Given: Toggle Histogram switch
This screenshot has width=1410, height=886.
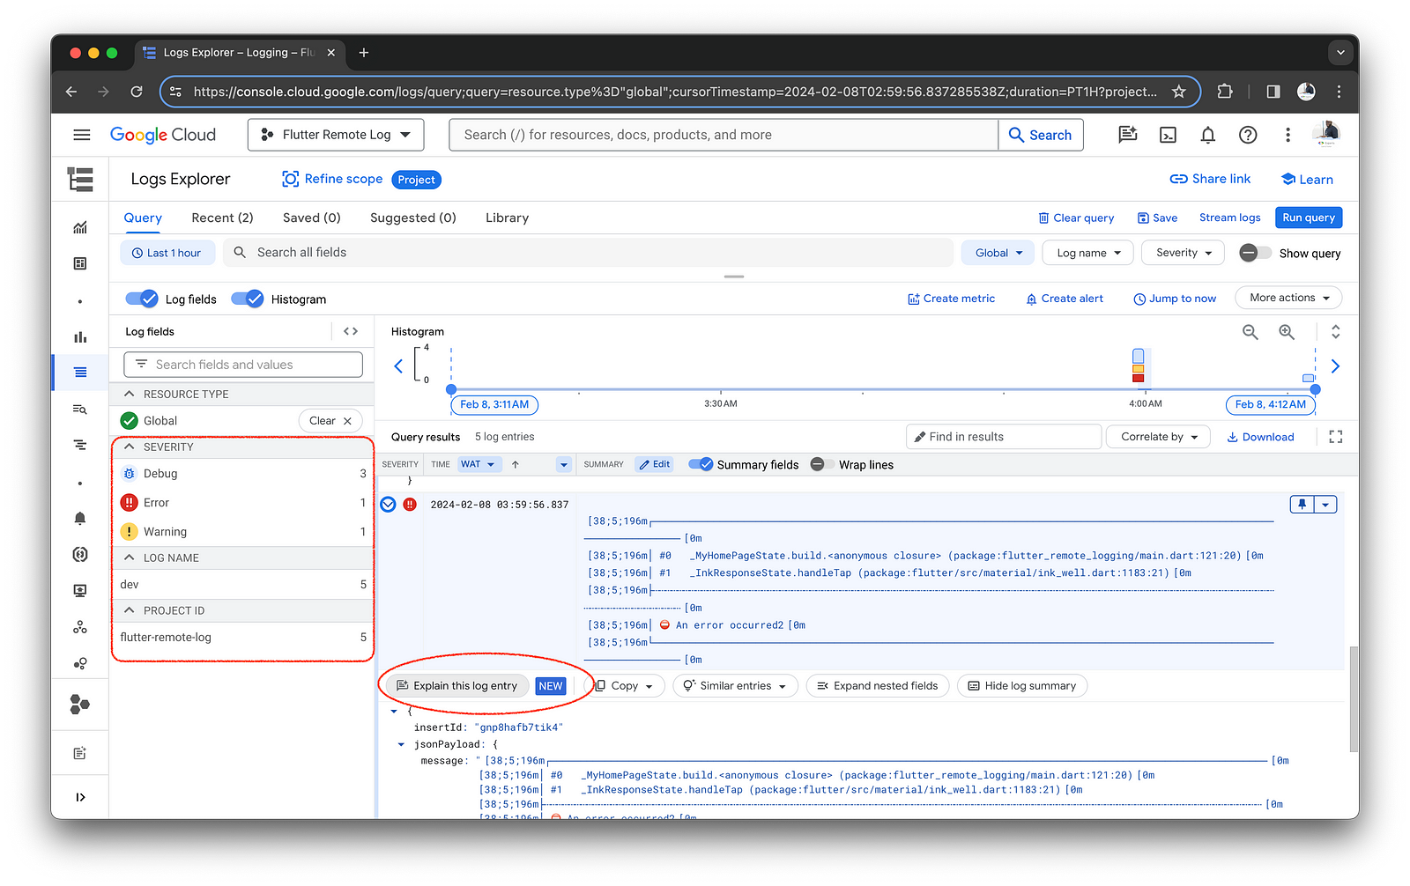Looking at the screenshot, I should coord(248,299).
